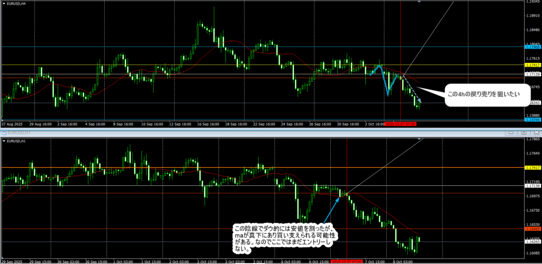Select the orange 1.16463 price label on H1 chart
Viewport: 542px width, 264px height.
coord(532,229)
